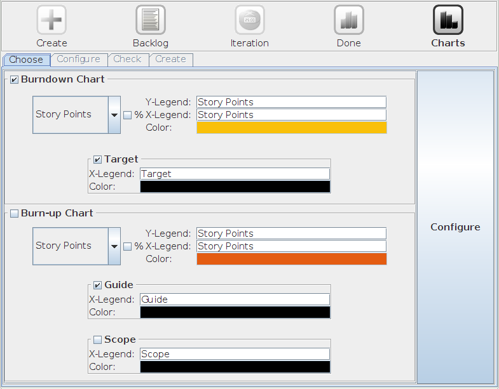The height and width of the screenshot is (389, 499).
Task: Toggle the Burndown percent checkbox
Action: click(x=127, y=115)
